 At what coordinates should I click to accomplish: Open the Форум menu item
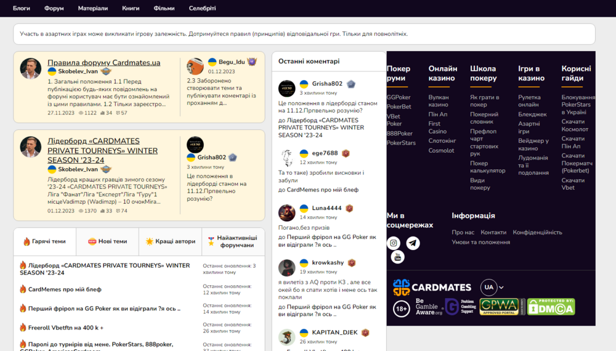[54, 9]
